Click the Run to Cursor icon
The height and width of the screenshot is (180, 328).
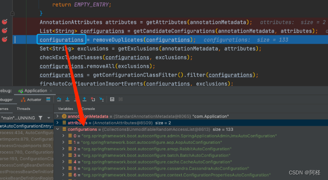[x=101, y=99]
